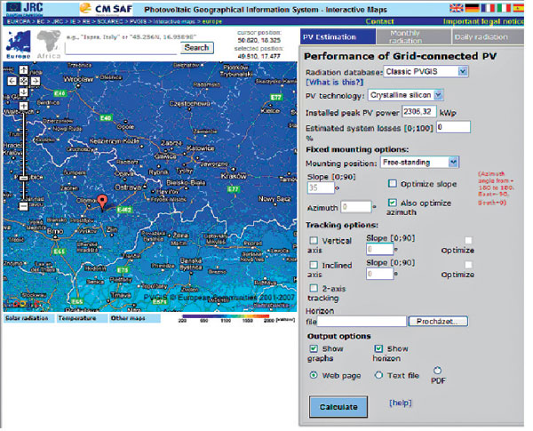The height and width of the screenshot is (431, 533).
Task: Pan the map left with the arrow
Action: (x=12, y=81)
